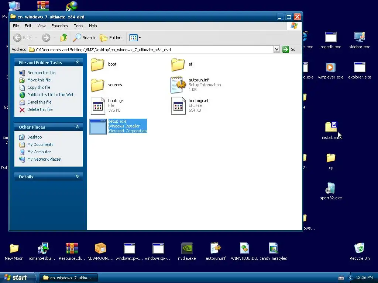Expand hidden system tray icons arrow
This screenshot has height=283, width=378.
point(350,278)
